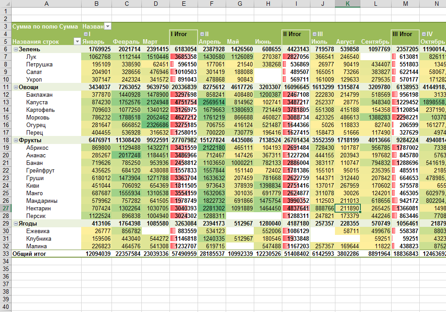
Task: Collapse the Овощи row group
Action: coord(16,87)
